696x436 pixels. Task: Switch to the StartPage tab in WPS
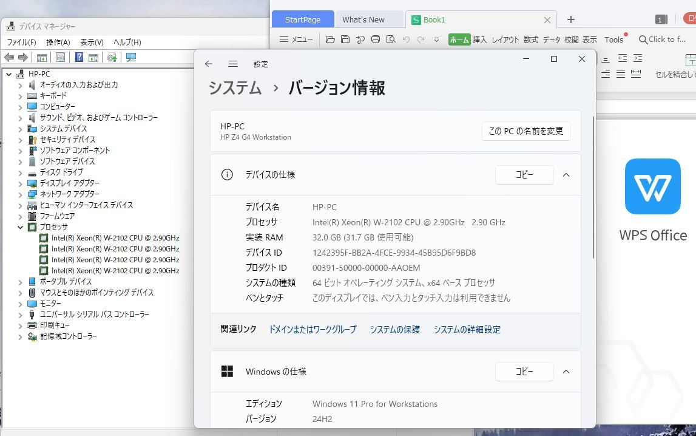pyautogui.click(x=303, y=19)
